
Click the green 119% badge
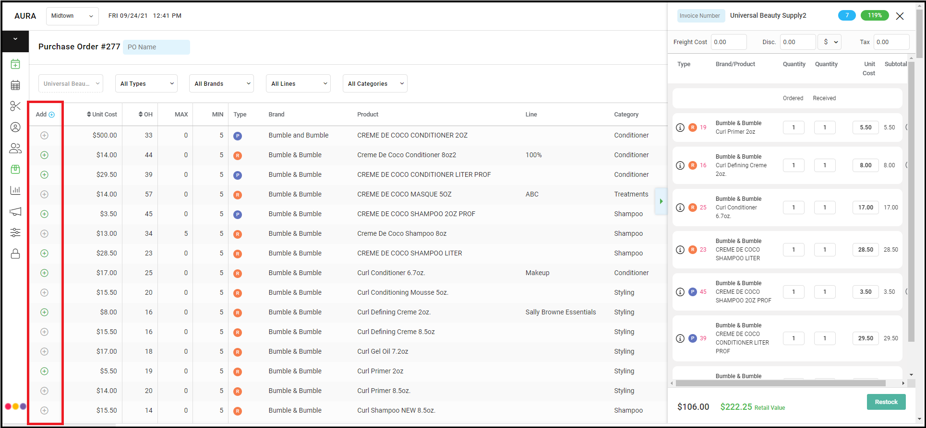pyautogui.click(x=875, y=15)
